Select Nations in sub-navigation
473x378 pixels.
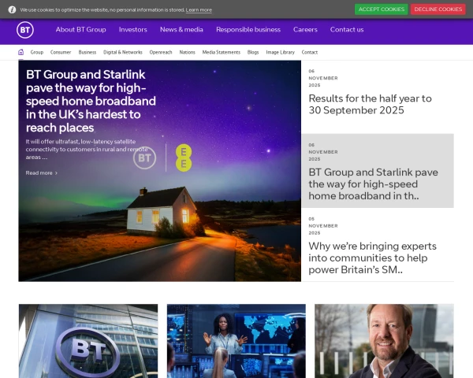(188, 52)
